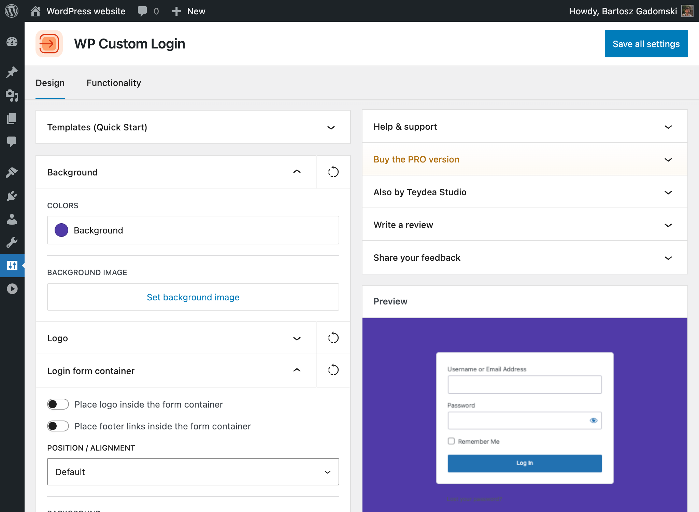This screenshot has height=512, width=699.
Task: Click the Save all settings button
Action: coord(646,44)
